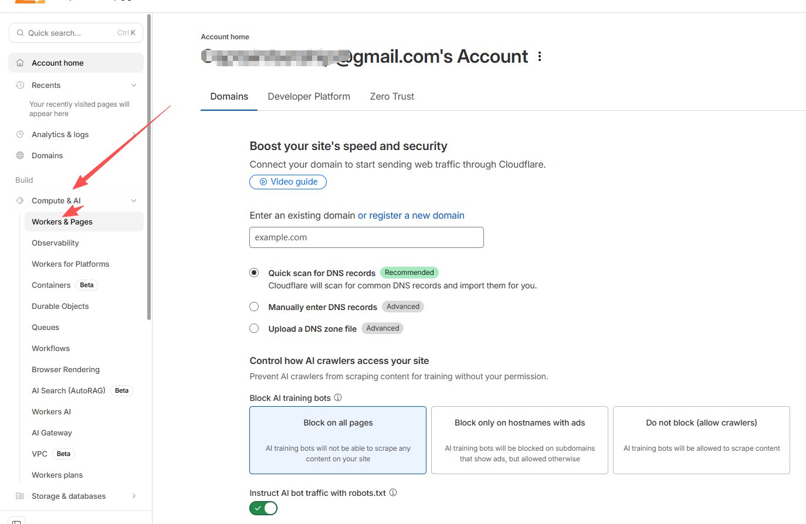Click the Recents clock icon
The width and height of the screenshot is (806, 524).
pos(20,85)
